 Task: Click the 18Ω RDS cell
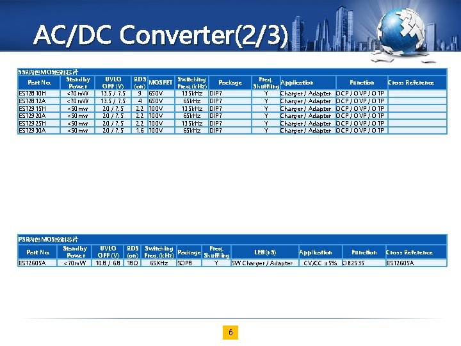(x=133, y=263)
